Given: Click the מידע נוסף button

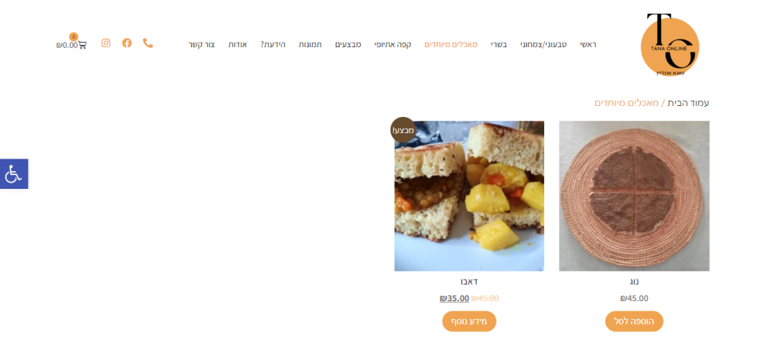Looking at the screenshot, I should tap(470, 321).
